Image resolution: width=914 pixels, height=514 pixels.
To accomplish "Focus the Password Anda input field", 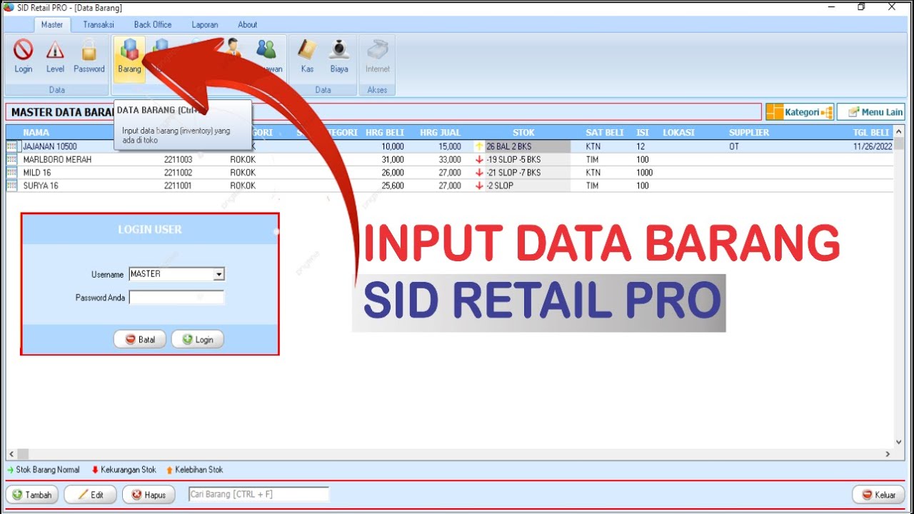I will click(177, 298).
